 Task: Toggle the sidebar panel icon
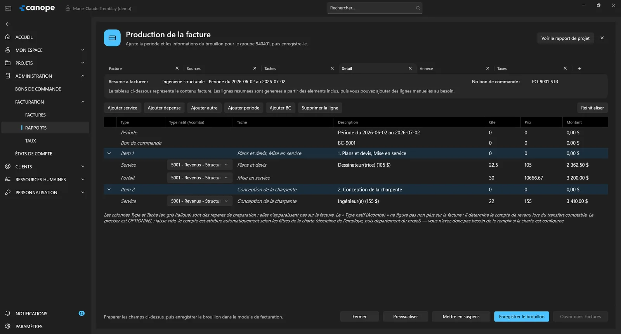click(8, 8)
